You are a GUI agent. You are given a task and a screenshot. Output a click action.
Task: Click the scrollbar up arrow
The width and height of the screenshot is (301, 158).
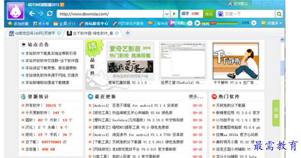click(282, 40)
